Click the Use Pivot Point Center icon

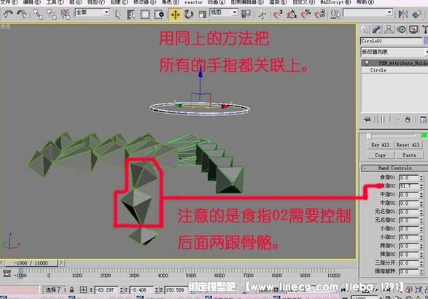point(246,14)
